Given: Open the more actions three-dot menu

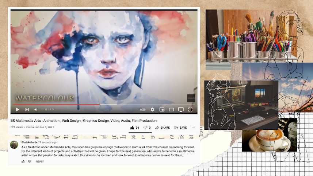Looking at the screenshot, I should point(194,128).
